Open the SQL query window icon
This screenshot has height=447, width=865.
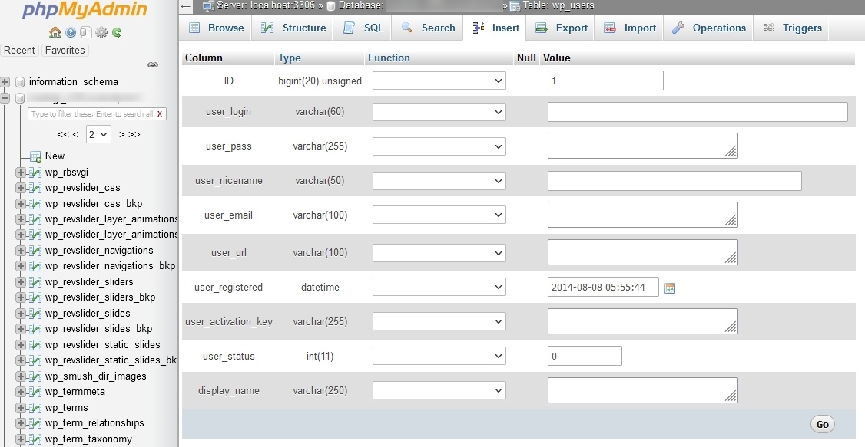click(85, 32)
